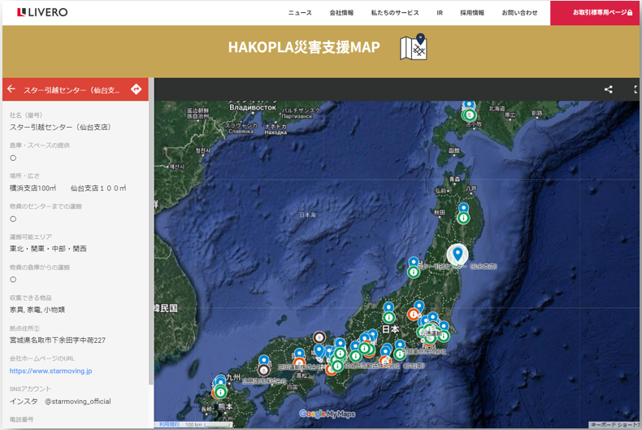
Task: Click the SNSアカウント label
Action: [x=30, y=389]
